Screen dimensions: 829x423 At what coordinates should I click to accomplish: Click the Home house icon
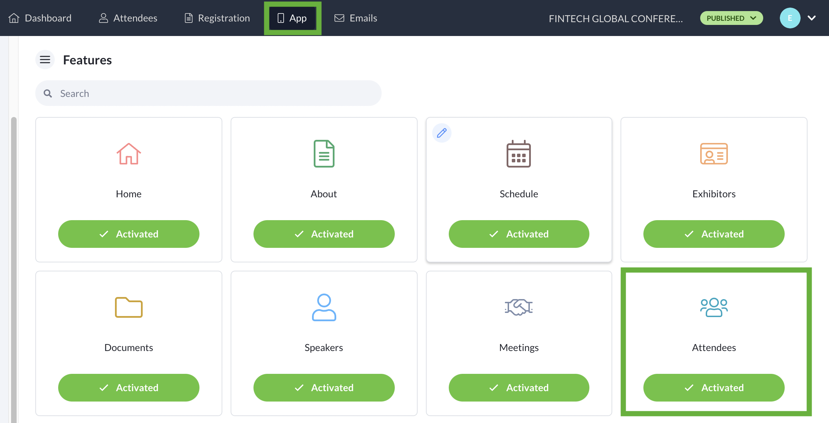click(x=128, y=154)
